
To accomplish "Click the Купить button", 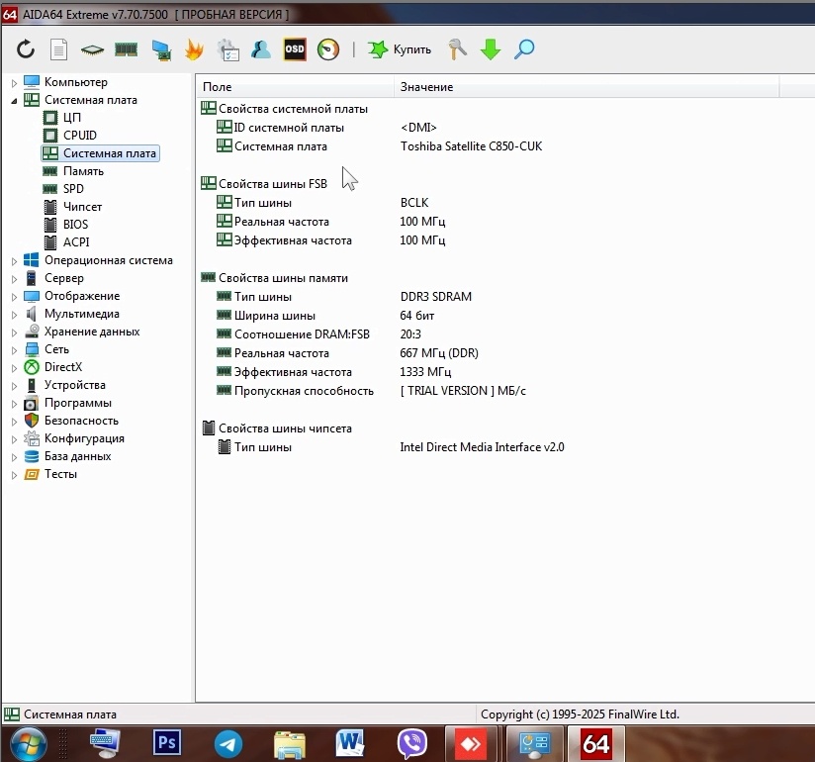I will tap(400, 49).
